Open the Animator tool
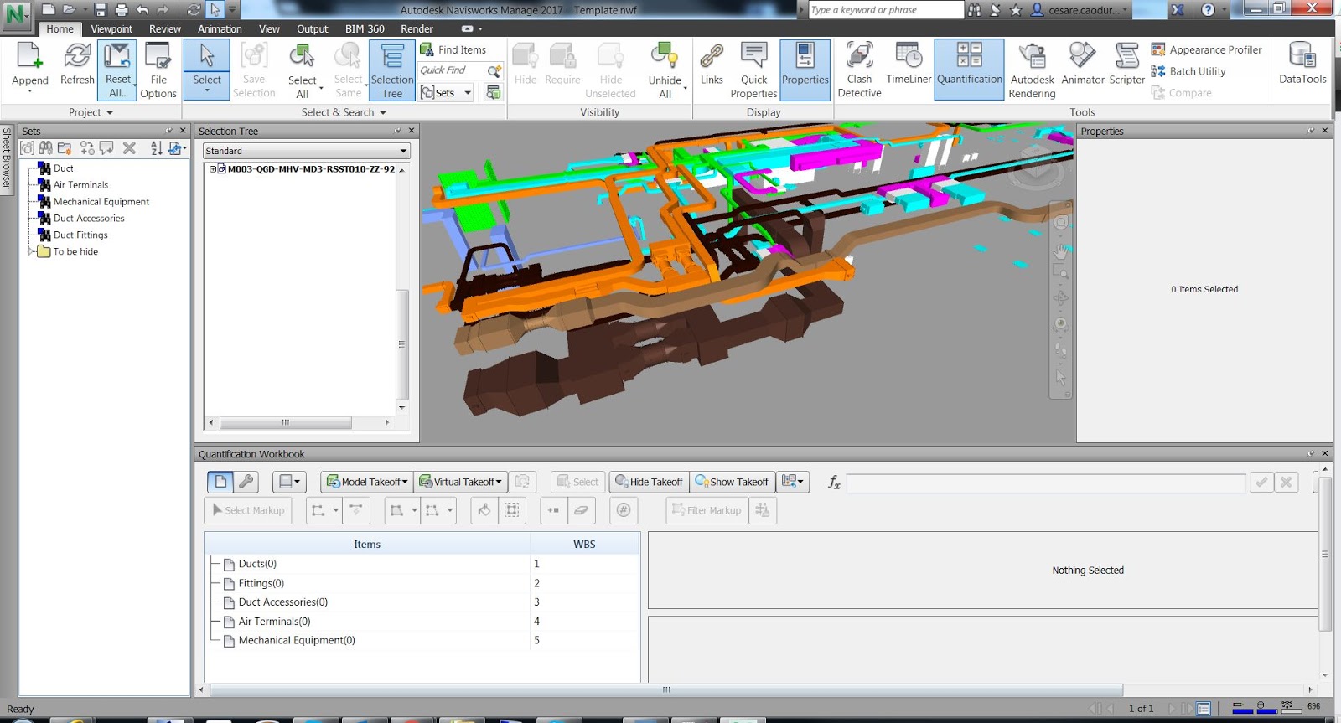1341x723 pixels. [x=1083, y=64]
